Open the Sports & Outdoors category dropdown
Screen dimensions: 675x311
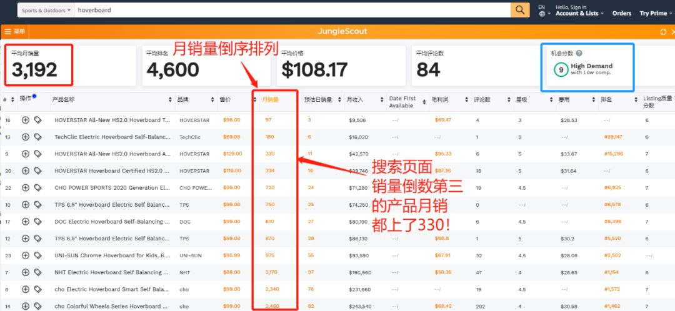coord(46,10)
